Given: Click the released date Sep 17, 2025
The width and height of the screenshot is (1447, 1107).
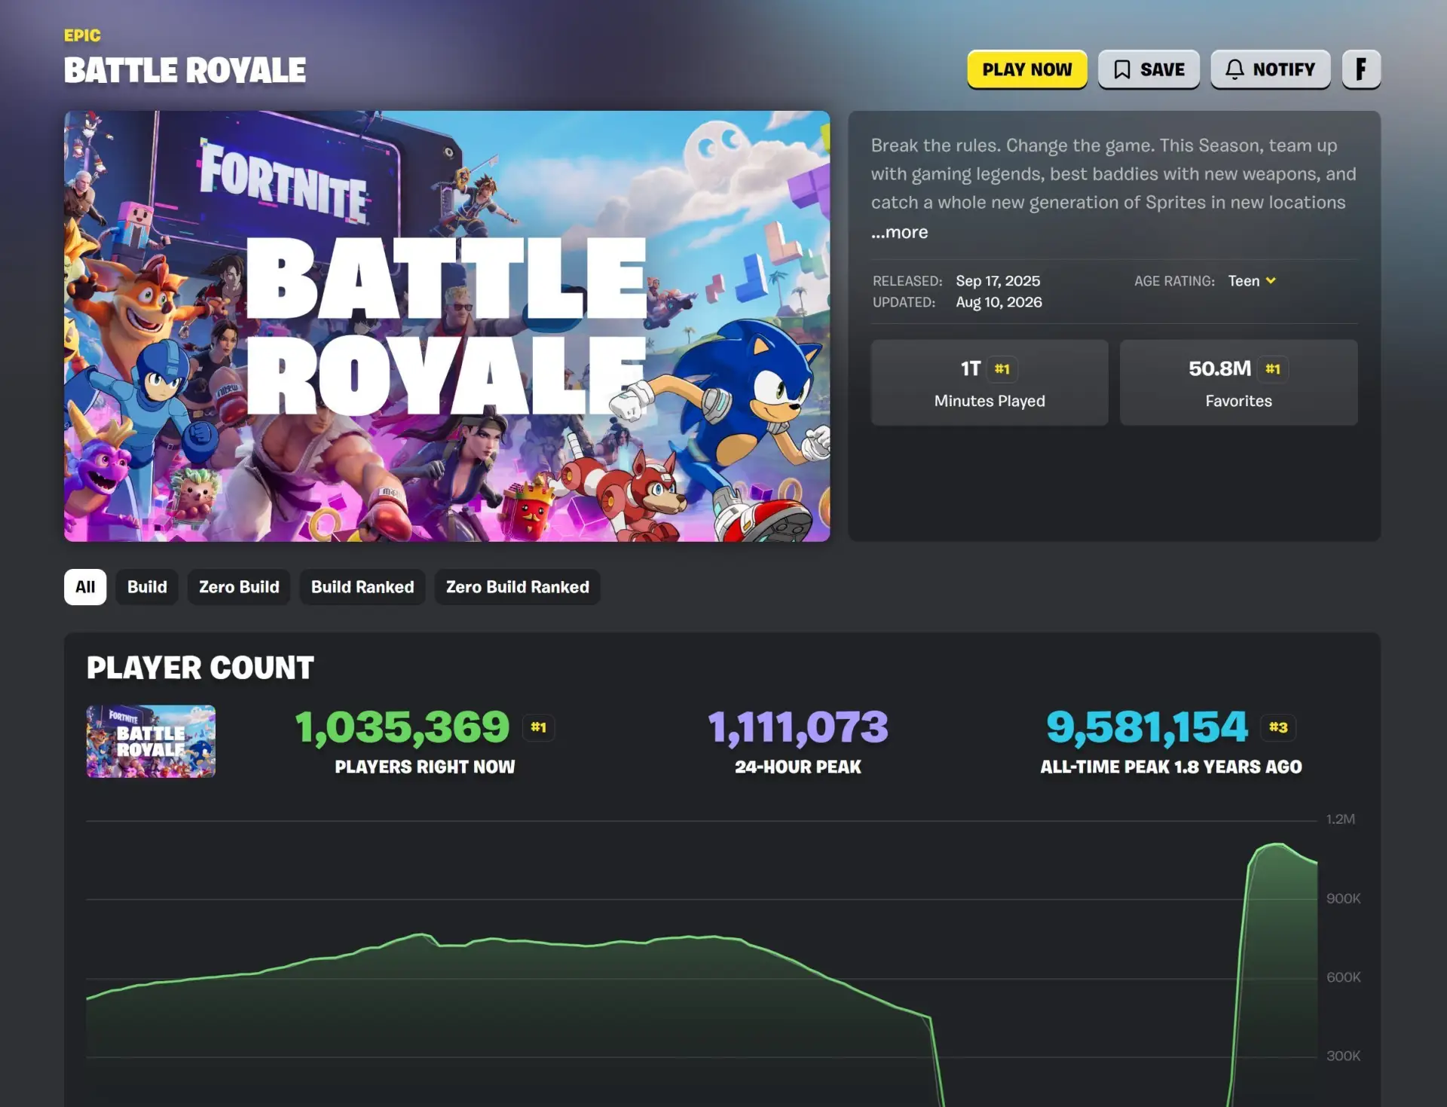Looking at the screenshot, I should (x=998, y=281).
